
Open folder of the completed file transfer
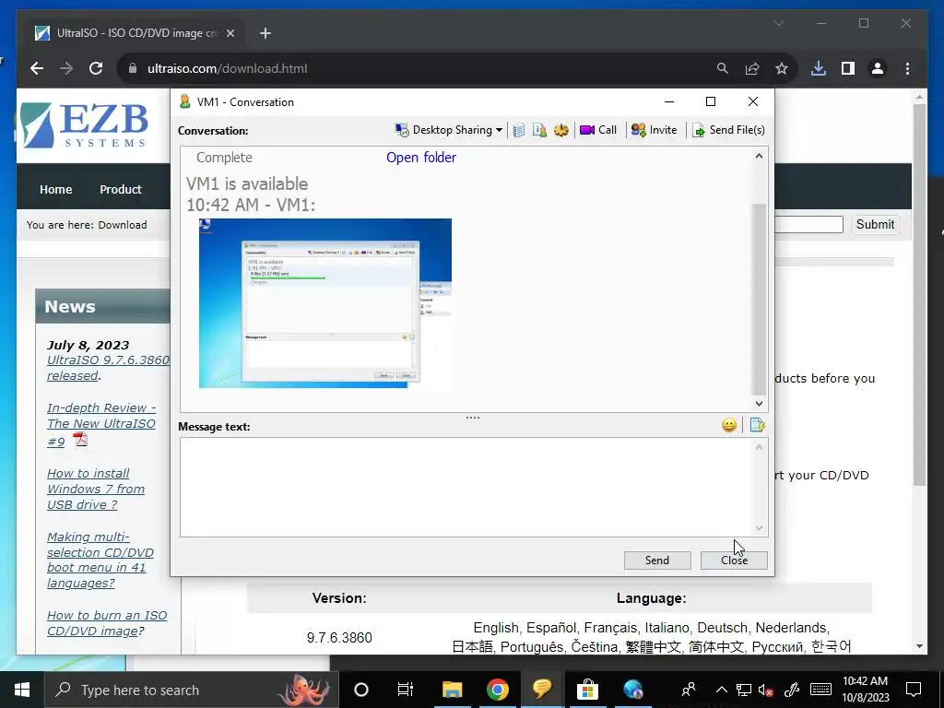pyautogui.click(x=421, y=158)
